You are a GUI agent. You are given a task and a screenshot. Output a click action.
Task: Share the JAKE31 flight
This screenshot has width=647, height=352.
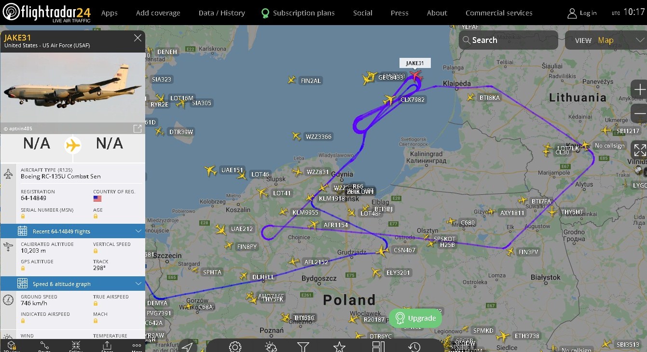[107, 346]
